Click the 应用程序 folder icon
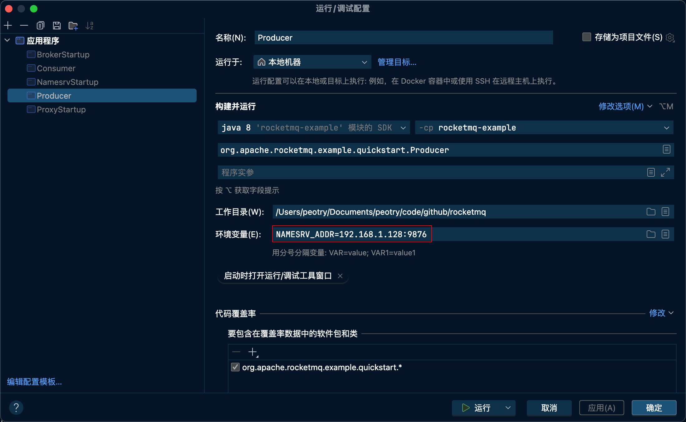Viewport: 686px width, 422px height. coord(20,41)
